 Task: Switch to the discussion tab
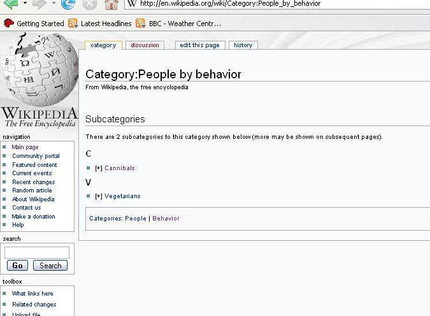145,45
